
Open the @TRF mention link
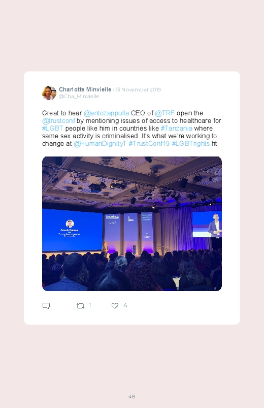(164, 113)
